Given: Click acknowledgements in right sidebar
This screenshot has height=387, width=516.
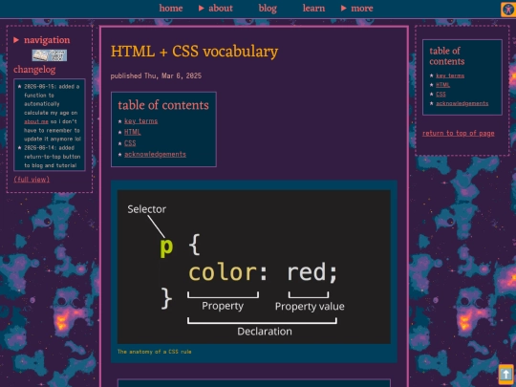Looking at the screenshot, I should 462,103.
